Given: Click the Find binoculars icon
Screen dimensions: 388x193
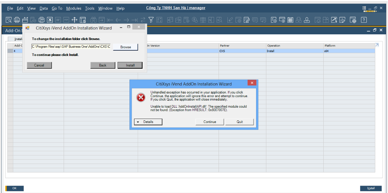Looking at the screenshot, I should click(x=93, y=20).
